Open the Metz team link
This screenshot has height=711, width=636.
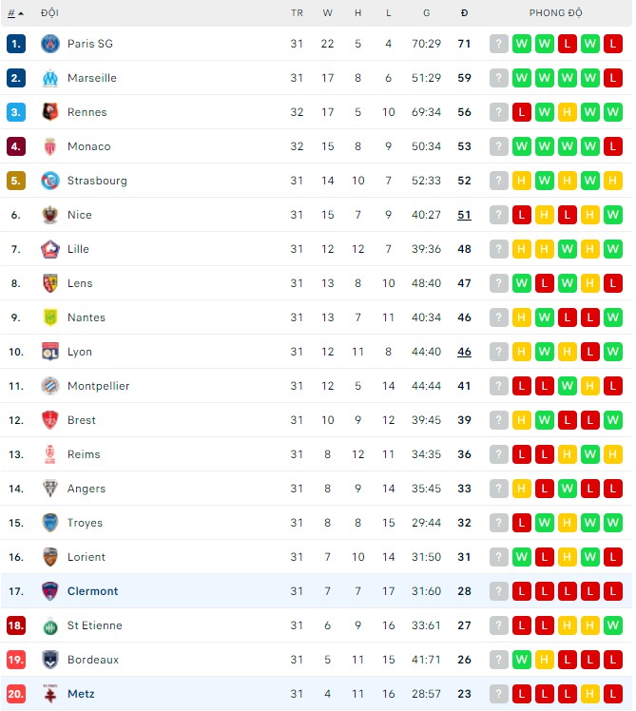(x=81, y=694)
